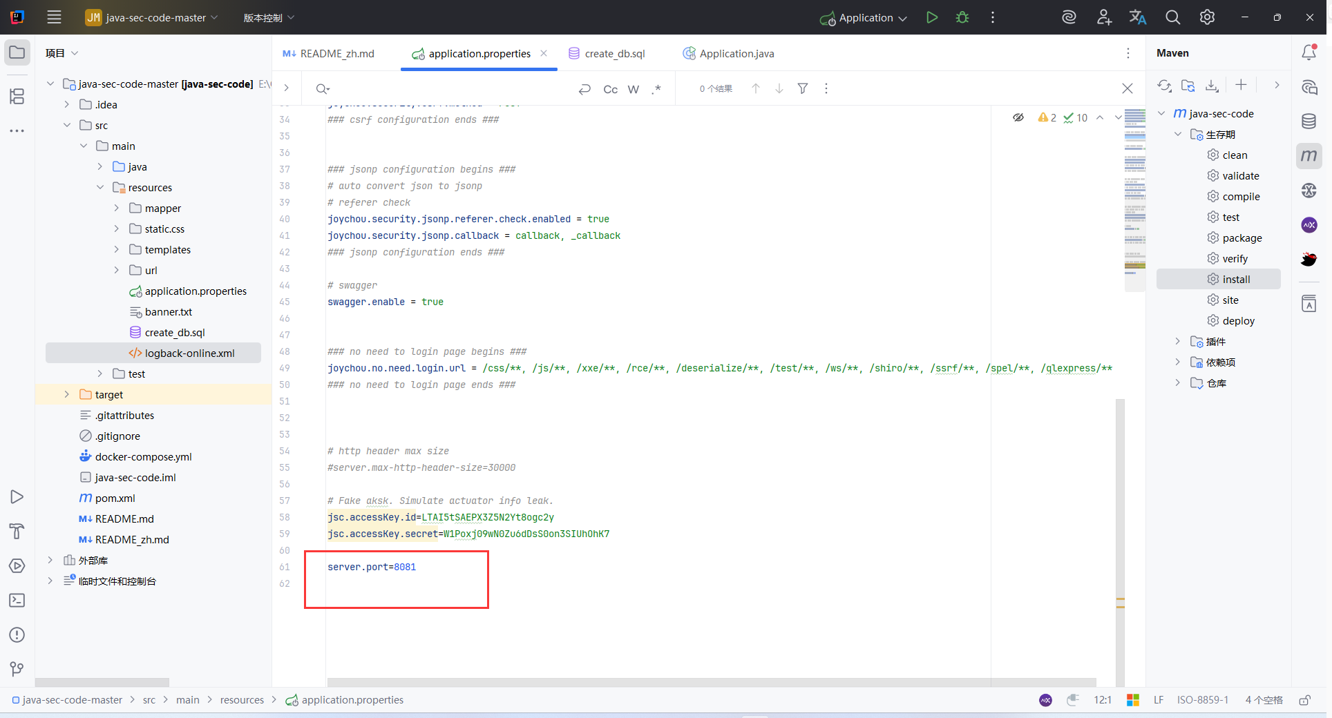Toggle inspection highlighting eye icon

pos(1018,117)
